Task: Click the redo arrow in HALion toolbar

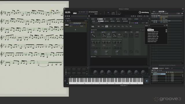Action: 147,16
